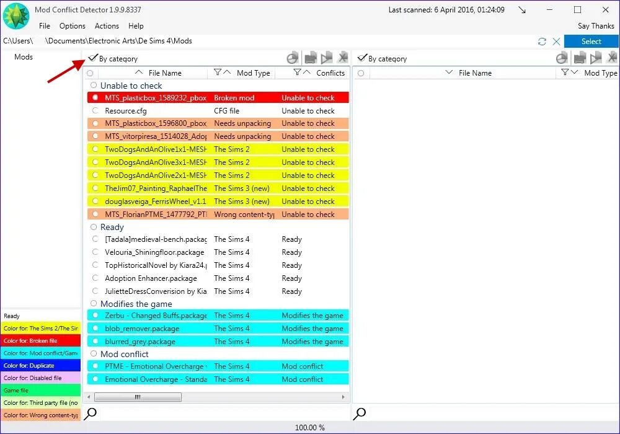The height and width of the screenshot is (434, 620).
Task: Click the green Game file swatch
Action: [41, 390]
